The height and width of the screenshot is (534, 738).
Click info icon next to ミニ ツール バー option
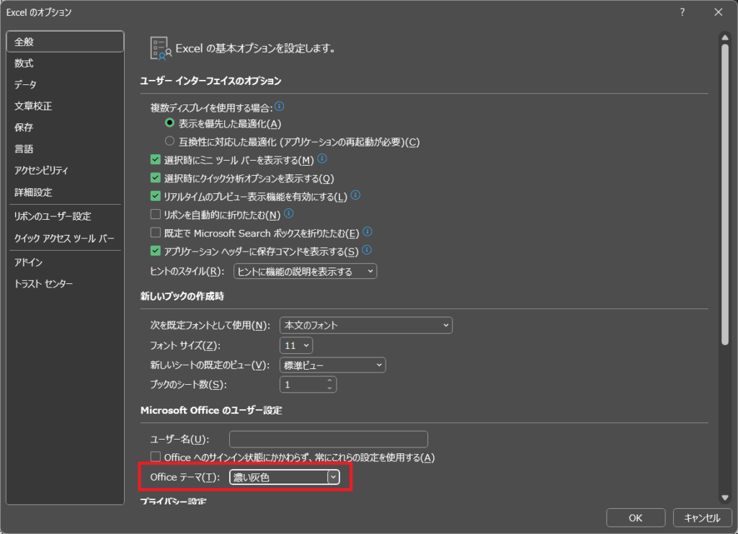(322, 159)
